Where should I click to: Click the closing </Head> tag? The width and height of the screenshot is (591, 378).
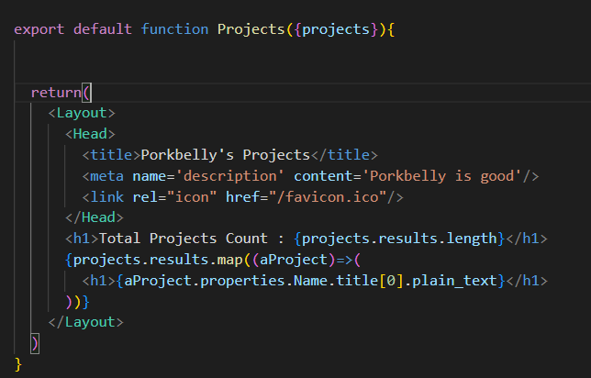tap(95, 217)
